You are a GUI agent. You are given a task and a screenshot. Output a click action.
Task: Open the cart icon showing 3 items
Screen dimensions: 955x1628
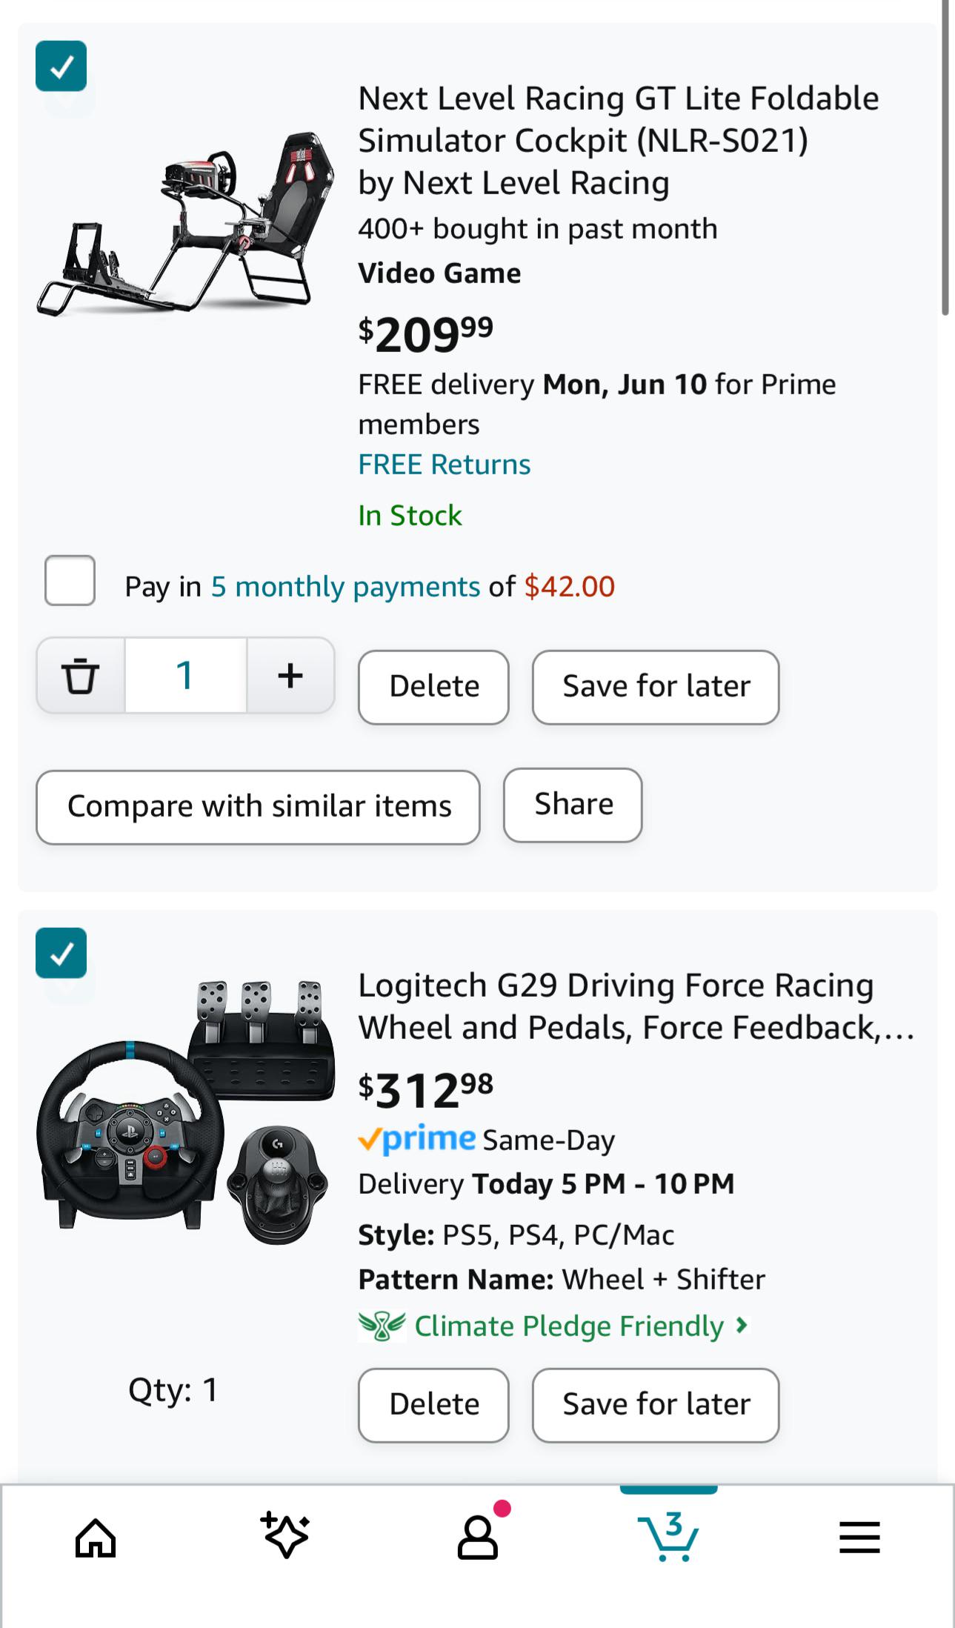coord(668,1538)
